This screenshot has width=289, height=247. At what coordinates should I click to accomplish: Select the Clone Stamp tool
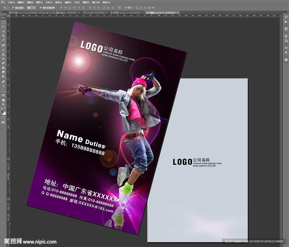click(3, 54)
